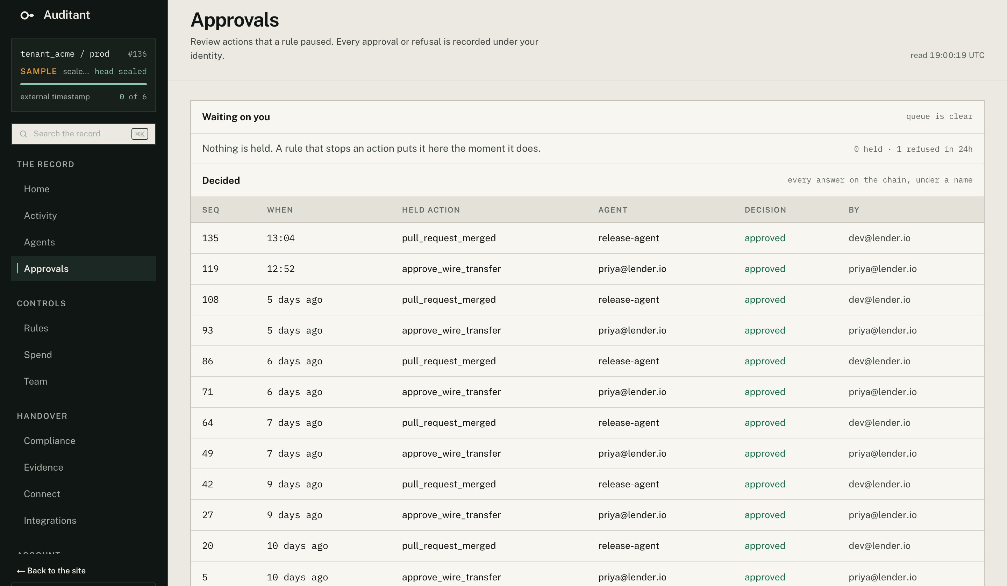Click seq 86 cell
Image resolution: width=1007 pixels, height=586 pixels.
207,361
